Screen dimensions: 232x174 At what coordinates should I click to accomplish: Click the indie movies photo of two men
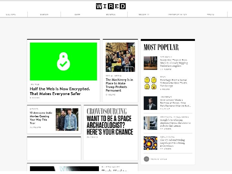[x=67, y=120]
